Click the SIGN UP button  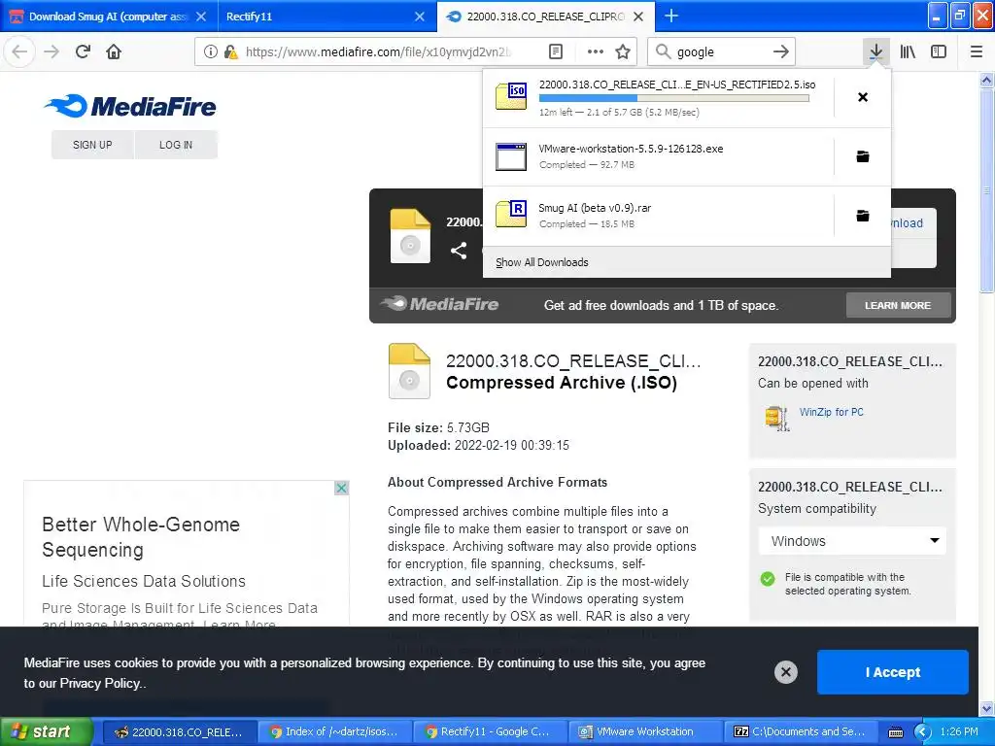[92, 145]
